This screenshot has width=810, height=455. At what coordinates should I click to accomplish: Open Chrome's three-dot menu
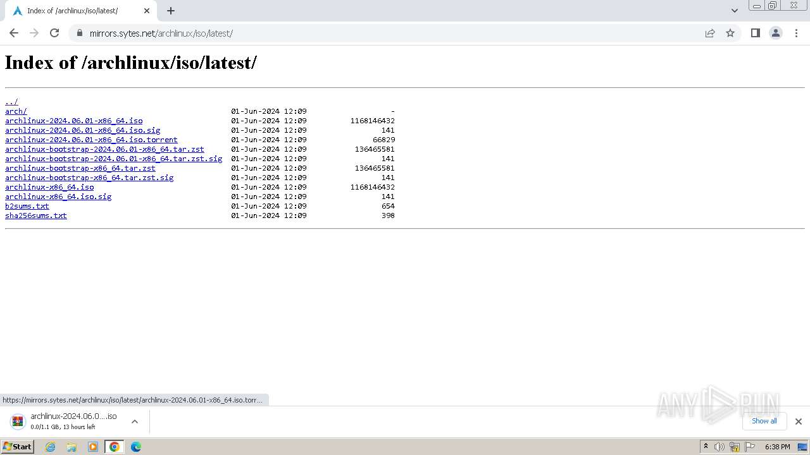click(796, 33)
